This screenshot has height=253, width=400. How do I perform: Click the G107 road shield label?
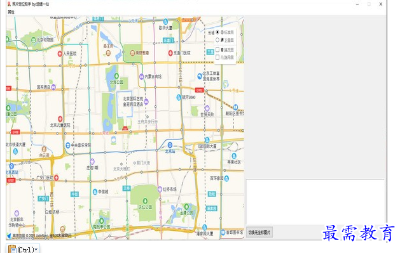[x=11, y=180]
